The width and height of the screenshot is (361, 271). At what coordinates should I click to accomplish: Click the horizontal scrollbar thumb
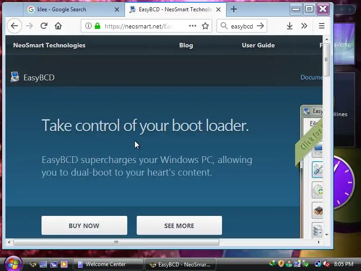pyautogui.click(x=116, y=242)
